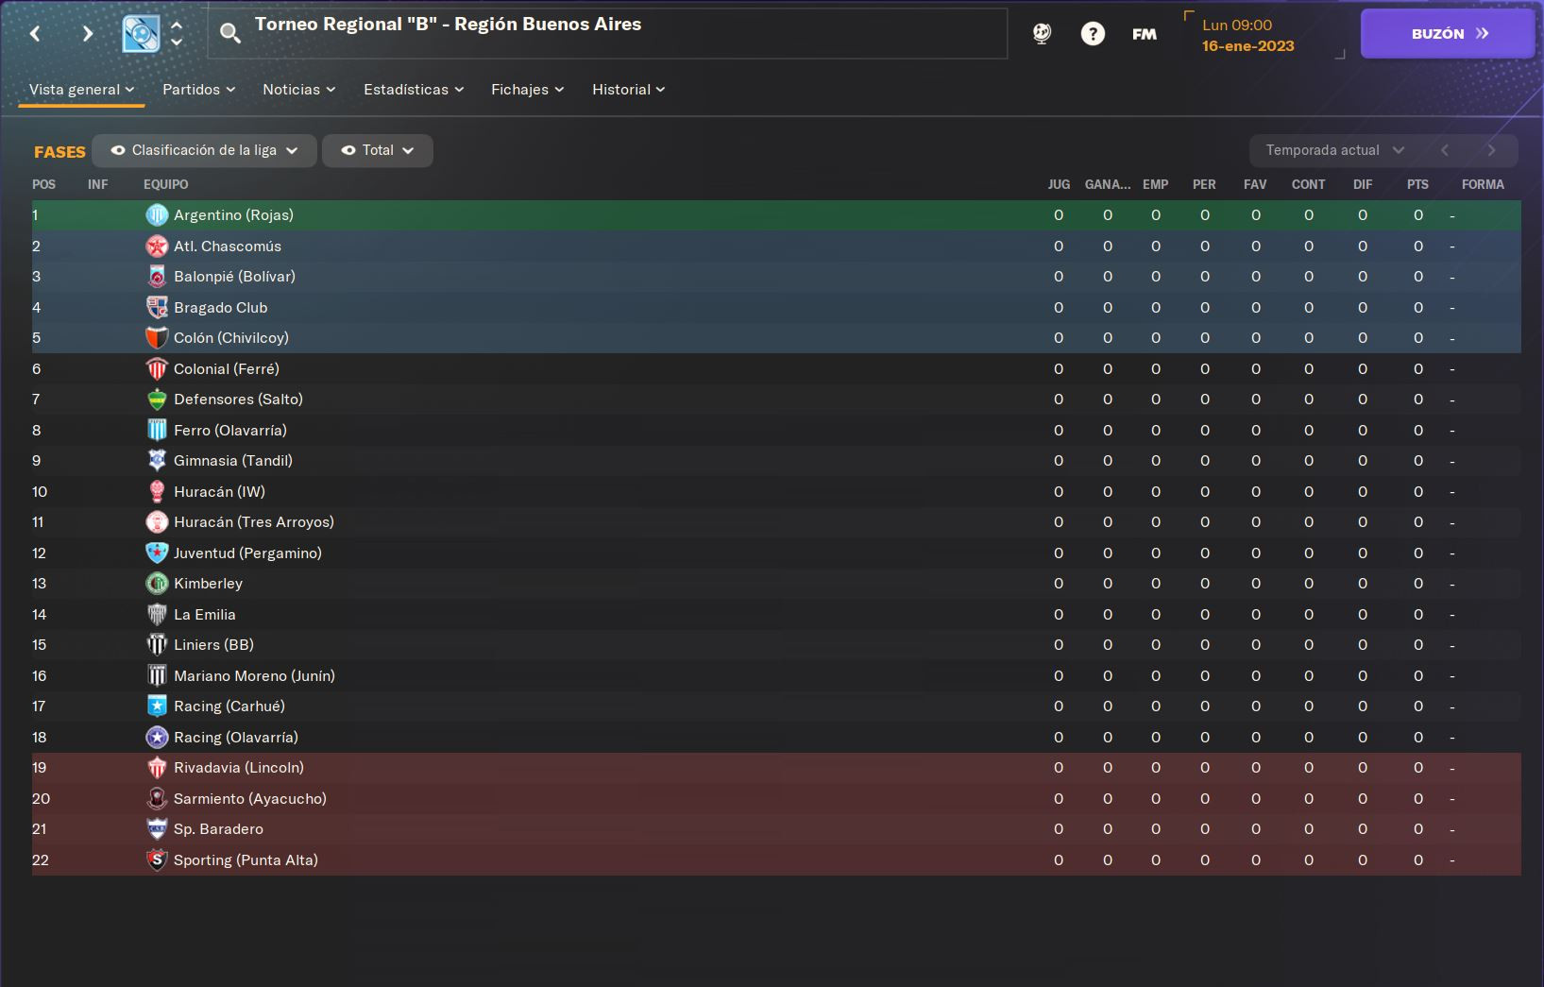Expand the Temporada actual dropdown
Screen dimensions: 1544x987
click(1334, 150)
